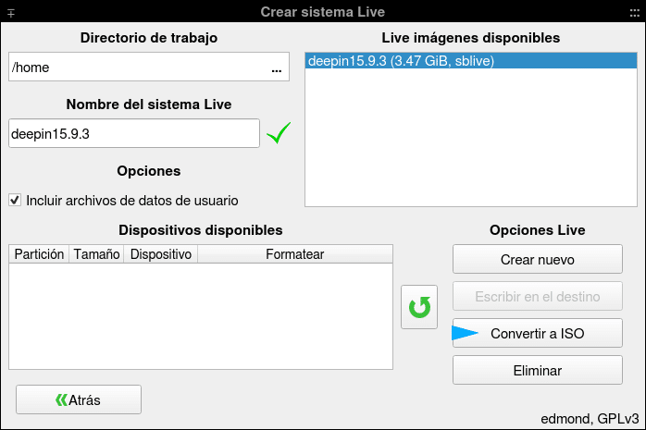Click the Partición column header

[39, 254]
